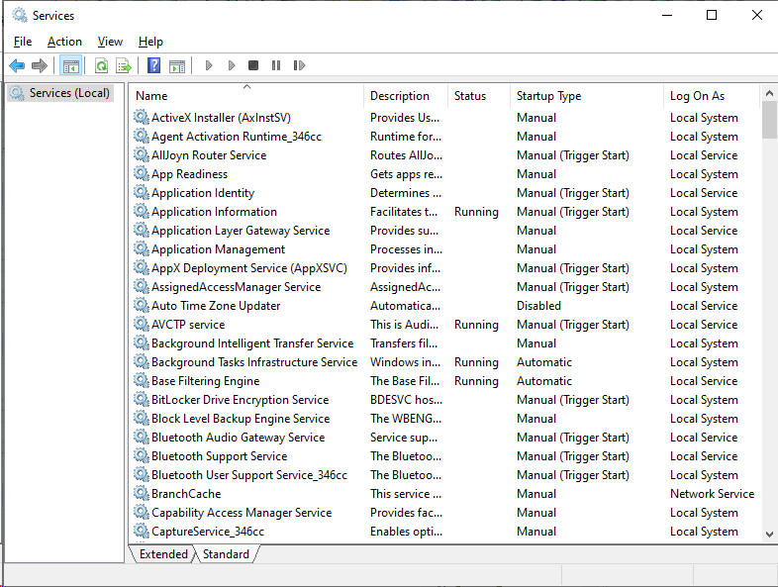Viewport: 778px width, 587px height.
Task: Click the Pause Service icon
Action: [276, 65]
